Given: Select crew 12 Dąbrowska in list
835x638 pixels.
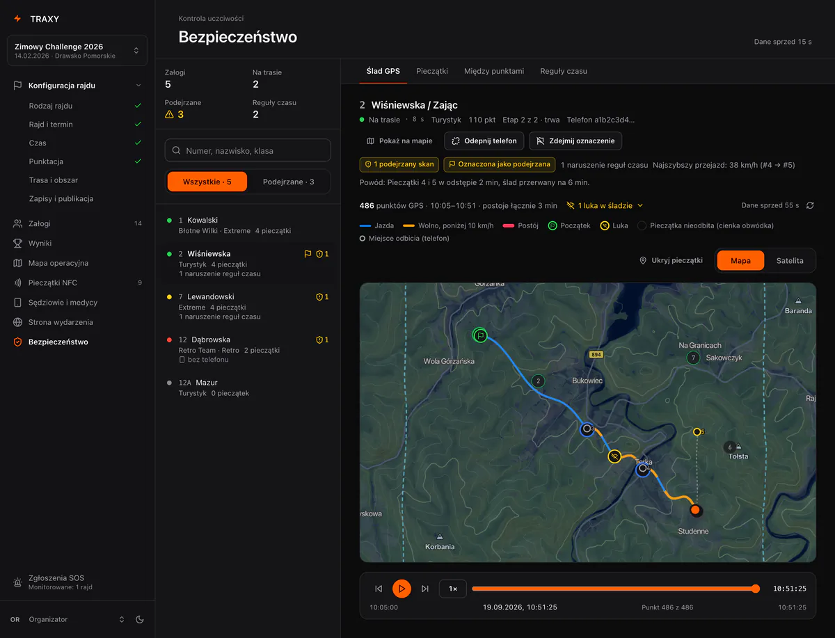Looking at the screenshot, I should pos(248,349).
